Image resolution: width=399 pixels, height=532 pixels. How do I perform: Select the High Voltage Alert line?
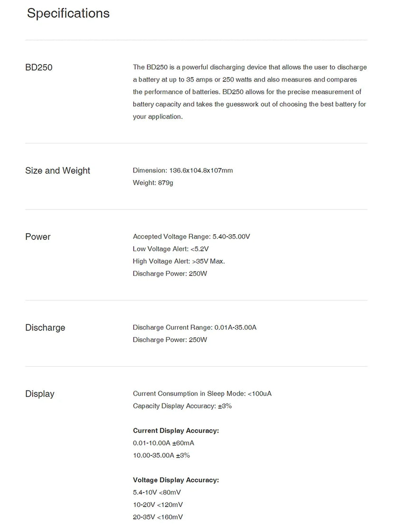[x=179, y=261]
